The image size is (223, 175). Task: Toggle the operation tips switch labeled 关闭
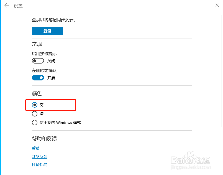38,60
